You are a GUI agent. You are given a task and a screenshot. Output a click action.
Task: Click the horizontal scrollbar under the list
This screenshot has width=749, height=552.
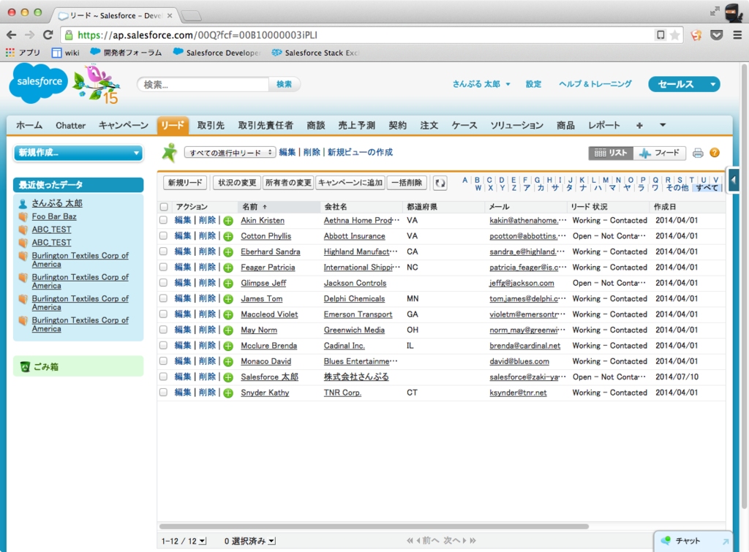point(374,526)
